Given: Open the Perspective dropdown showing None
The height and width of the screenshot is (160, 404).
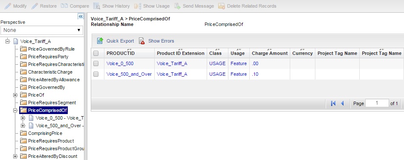Looking at the screenshot, I should click(x=42, y=30).
